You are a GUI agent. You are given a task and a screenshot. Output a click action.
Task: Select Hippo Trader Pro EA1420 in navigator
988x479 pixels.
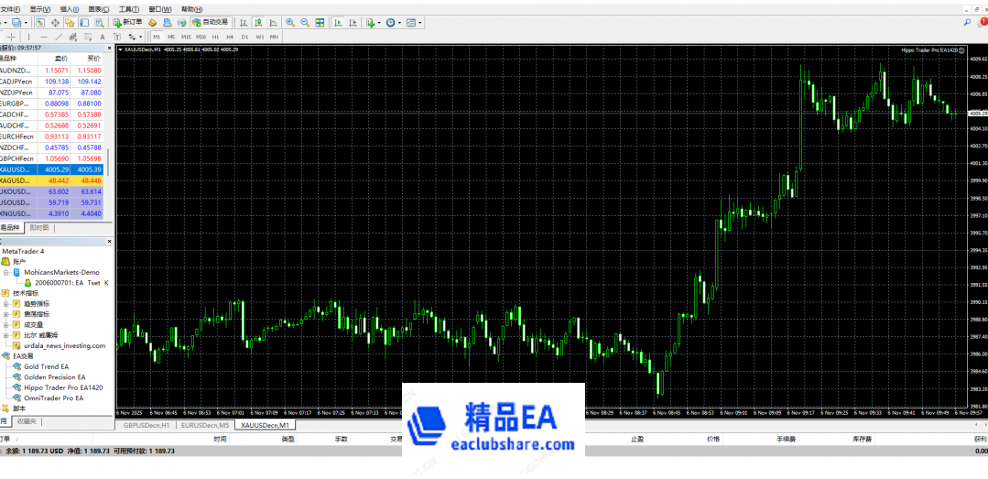coord(62,387)
